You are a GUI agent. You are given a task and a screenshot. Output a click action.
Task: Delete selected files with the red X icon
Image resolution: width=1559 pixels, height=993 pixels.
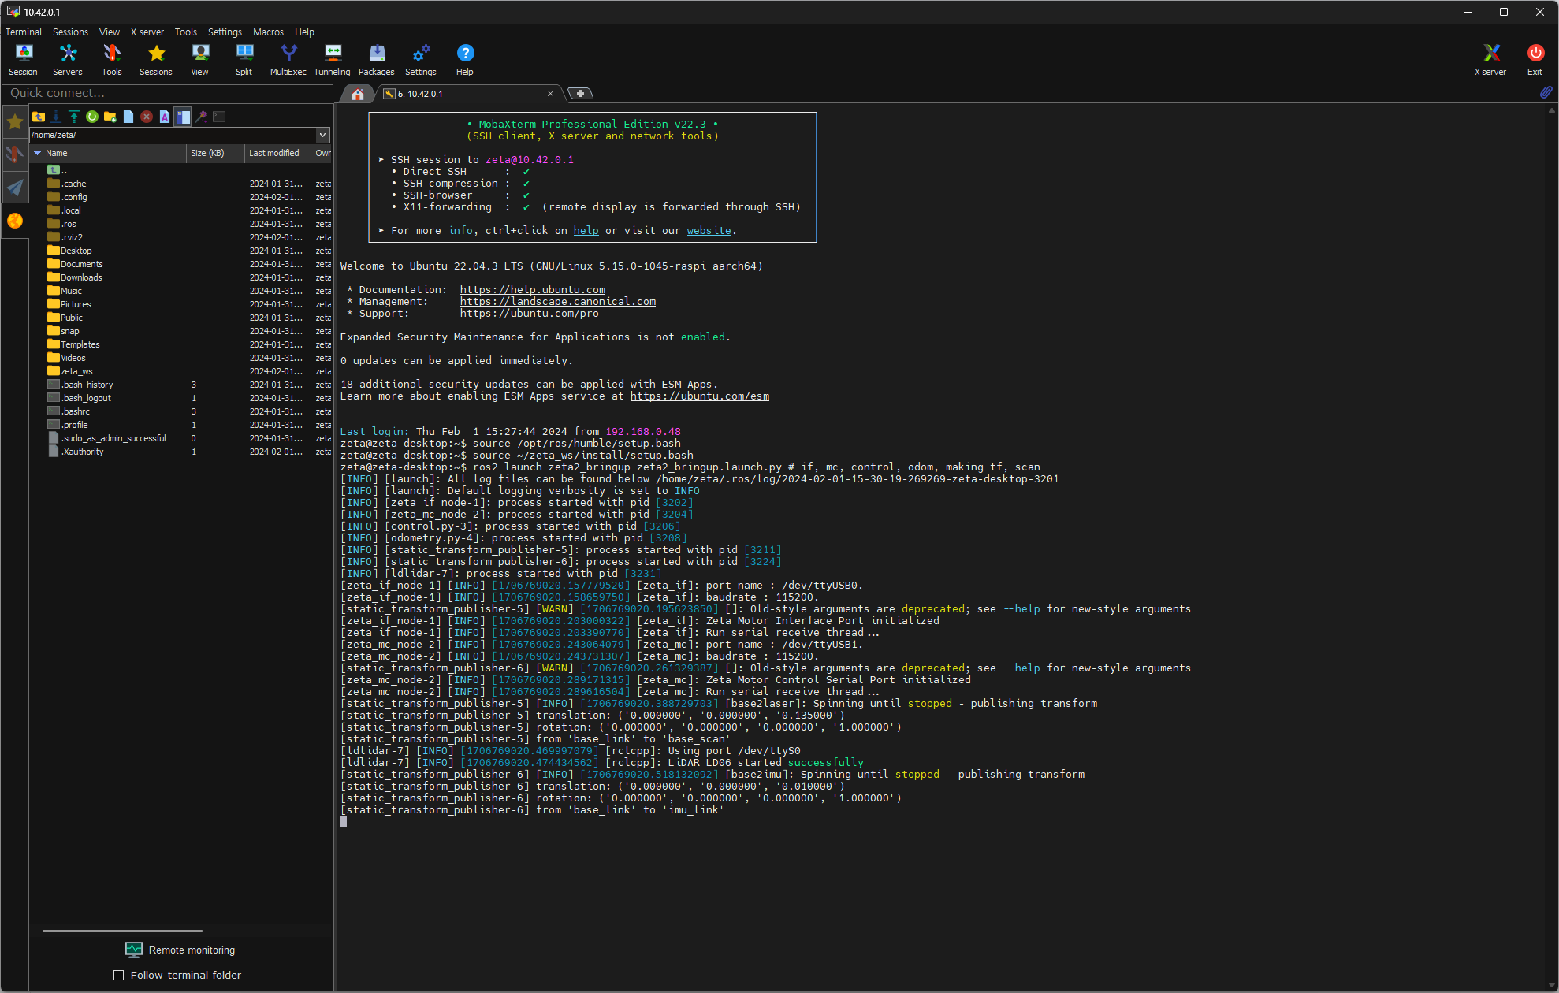click(147, 117)
